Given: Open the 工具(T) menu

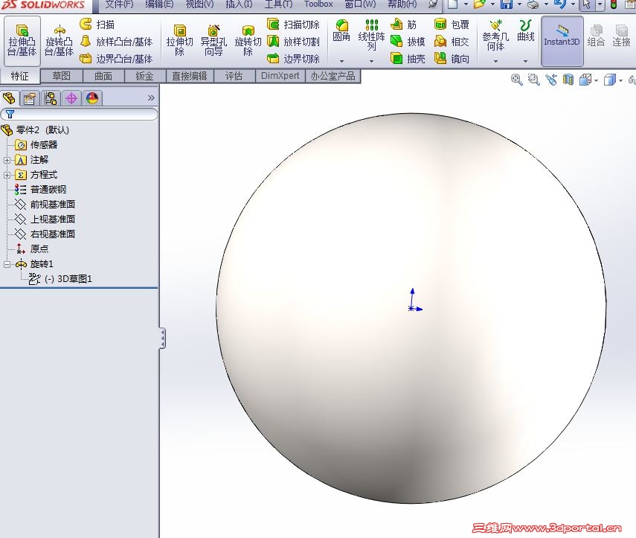Looking at the screenshot, I should [x=279, y=4].
